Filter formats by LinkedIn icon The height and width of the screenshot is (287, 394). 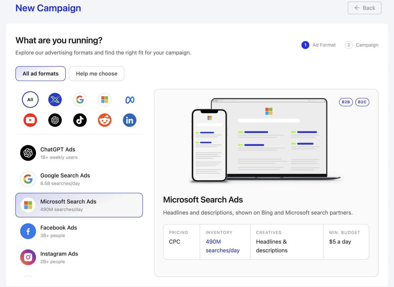click(130, 120)
